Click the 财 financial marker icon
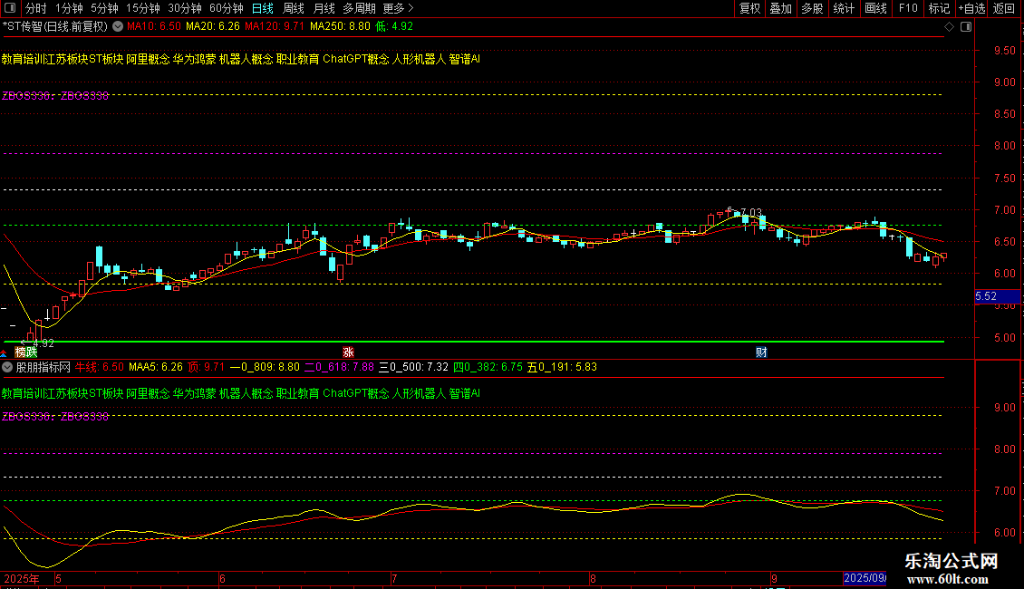 click(761, 352)
